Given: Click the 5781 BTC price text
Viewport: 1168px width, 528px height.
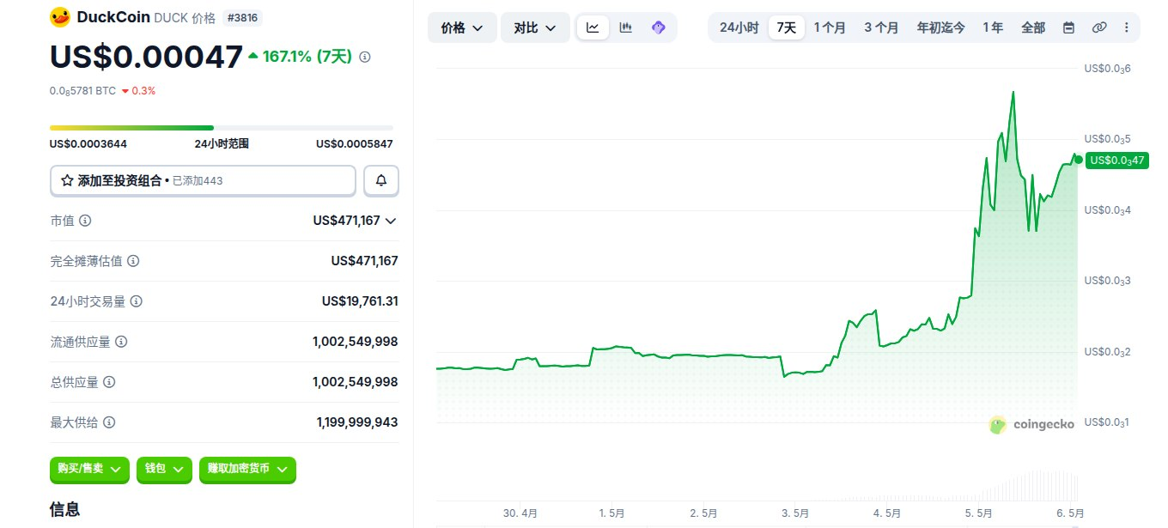Looking at the screenshot, I should (82, 90).
